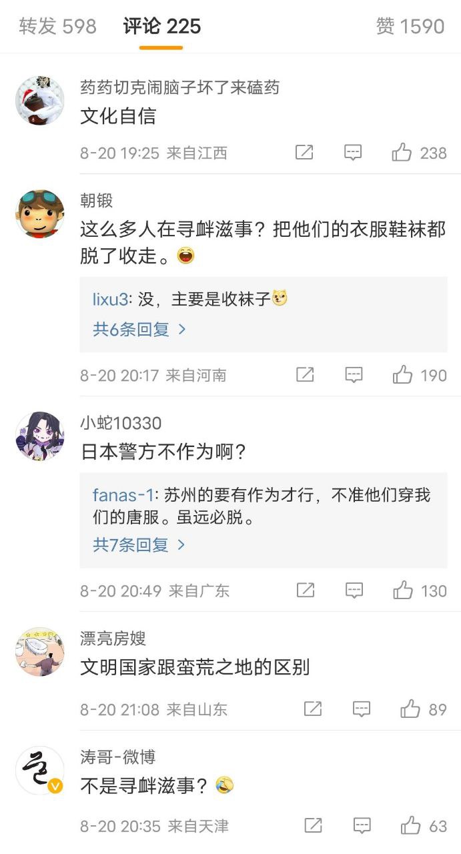Select the 评论 225 tab
This screenshot has height=854, width=461.
coord(162,27)
